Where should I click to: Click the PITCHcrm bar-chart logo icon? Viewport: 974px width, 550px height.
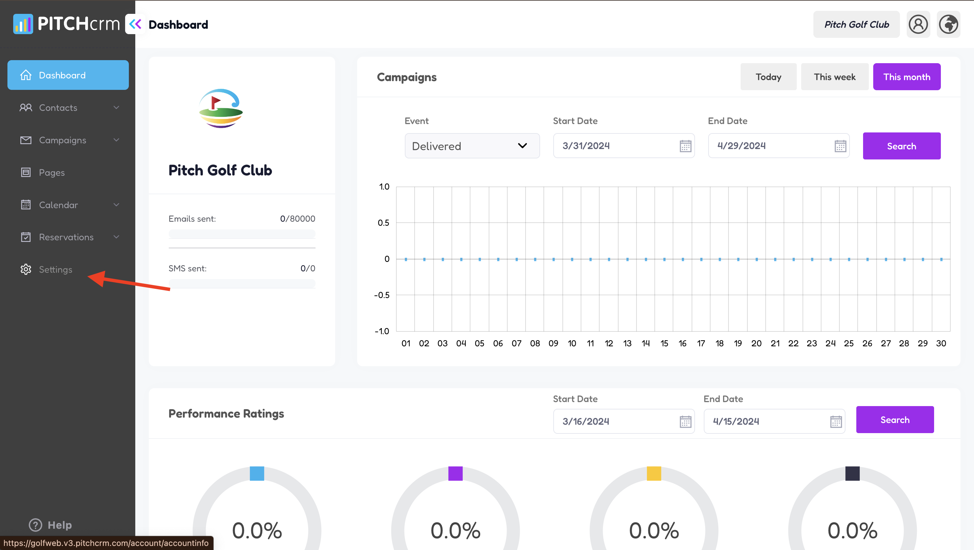tap(23, 24)
